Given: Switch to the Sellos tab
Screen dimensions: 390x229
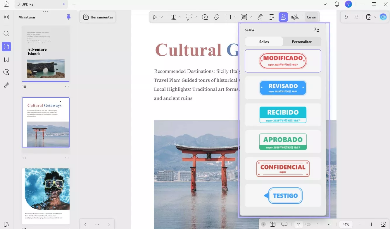Looking at the screenshot, I should tap(264, 42).
